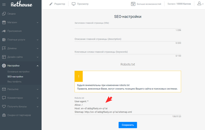Click the Платные услуги wallet icon
Viewport: 205px width, 130px height.
(4, 40)
